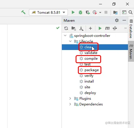Run Maven Build green play icon
134x128 pixels.
pos(100,28)
